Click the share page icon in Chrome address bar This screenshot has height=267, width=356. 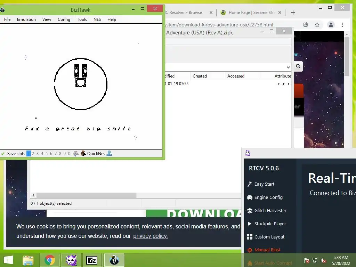coord(306,25)
